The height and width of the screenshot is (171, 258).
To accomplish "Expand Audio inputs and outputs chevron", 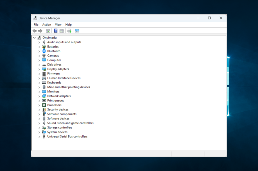I will coord(39,42).
